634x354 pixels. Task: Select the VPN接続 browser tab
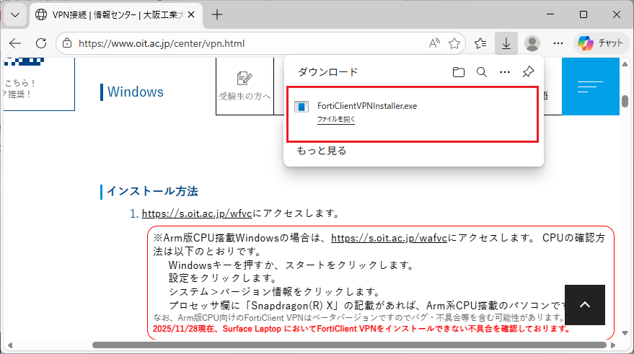coord(108,14)
